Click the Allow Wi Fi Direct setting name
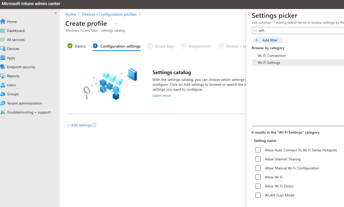This screenshot has width=344, height=207. [279, 186]
